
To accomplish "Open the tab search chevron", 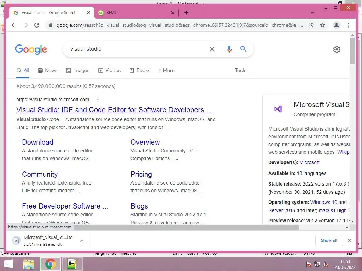I will pos(313,13).
